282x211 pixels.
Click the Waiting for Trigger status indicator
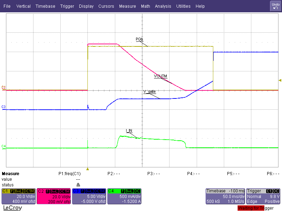click(256, 208)
